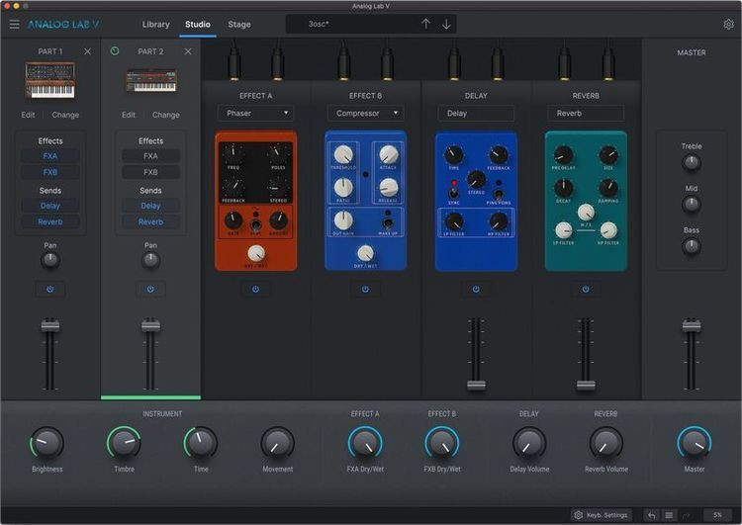
Task: Click the Master volume fader
Action: click(x=692, y=325)
